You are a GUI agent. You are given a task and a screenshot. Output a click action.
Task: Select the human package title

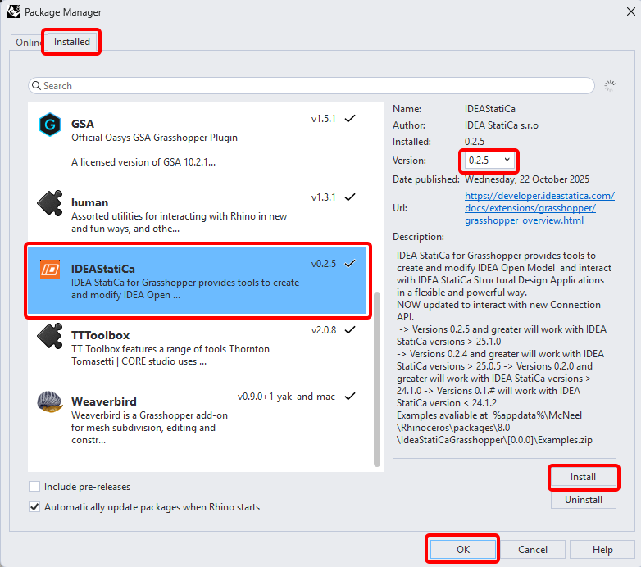coord(90,202)
